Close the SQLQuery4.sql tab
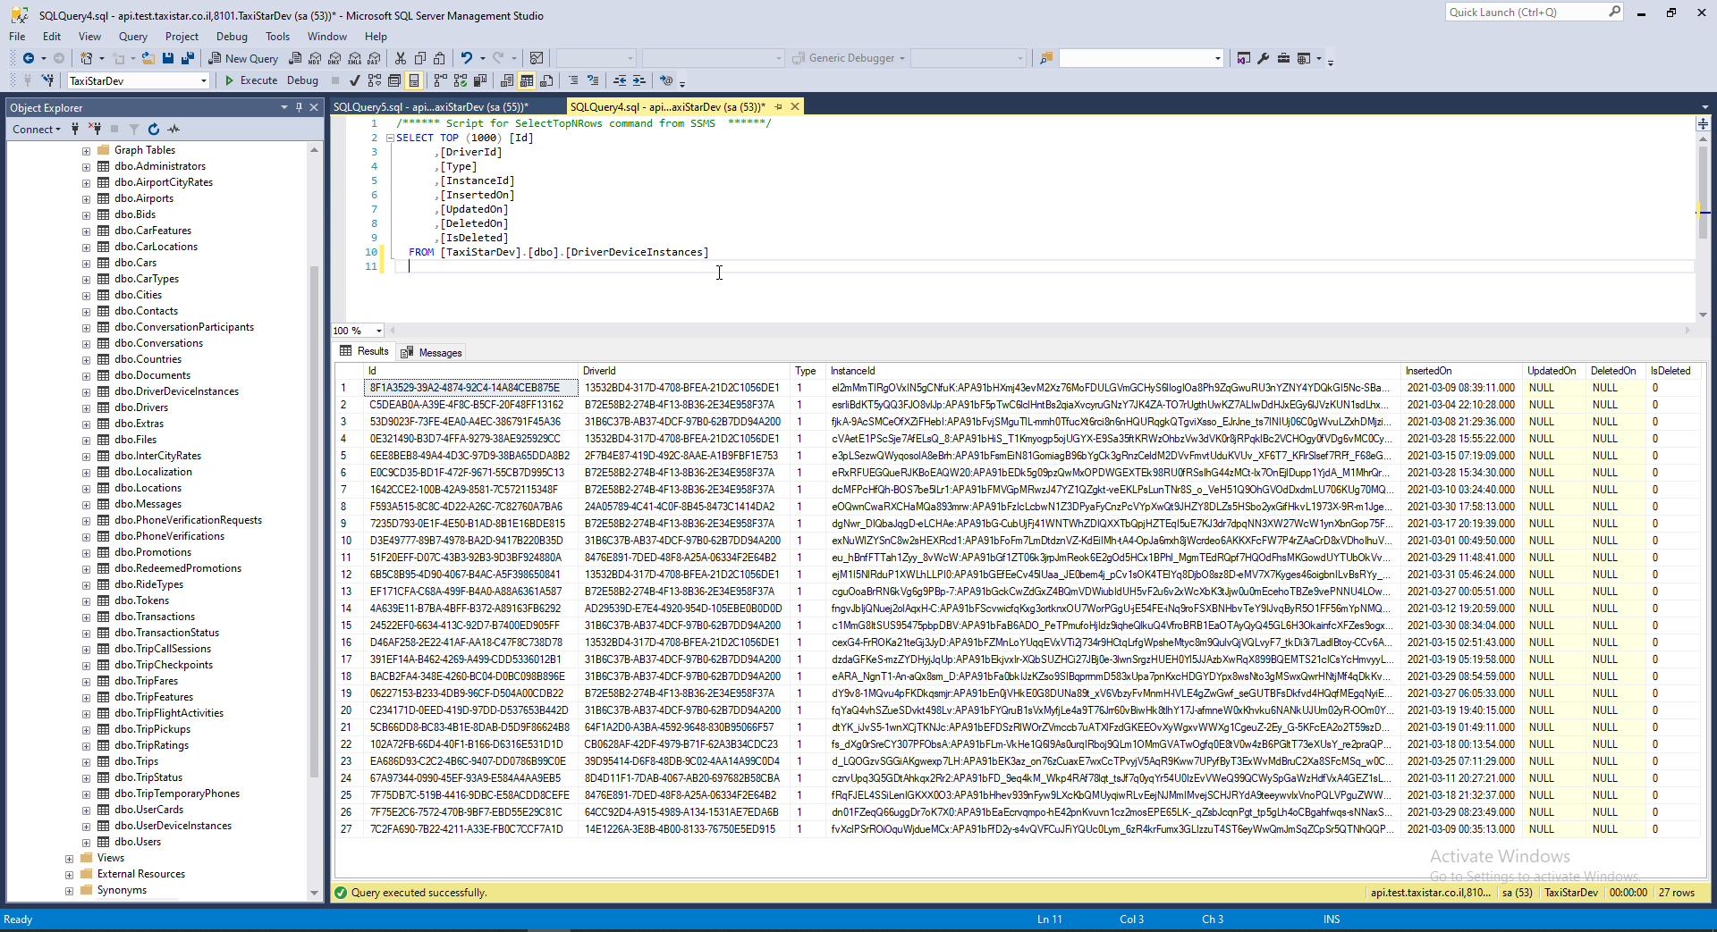 pos(794,106)
